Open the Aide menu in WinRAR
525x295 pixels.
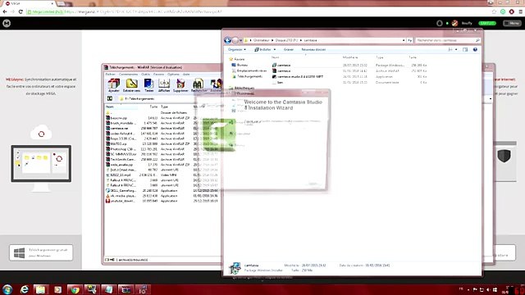coord(186,75)
